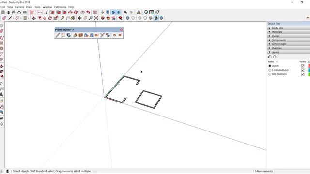
Task: Select the Move tool with four red arrows
Action: (x=45, y=18)
